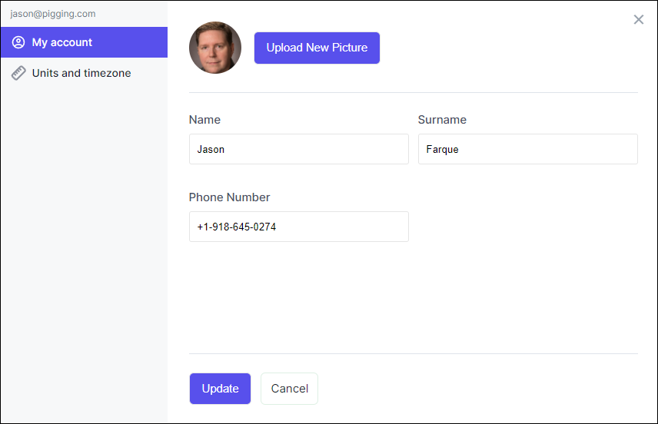Image resolution: width=658 pixels, height=424 pixels.
Task: Discard changes with the Cancel button
Action: click(289, 389)
